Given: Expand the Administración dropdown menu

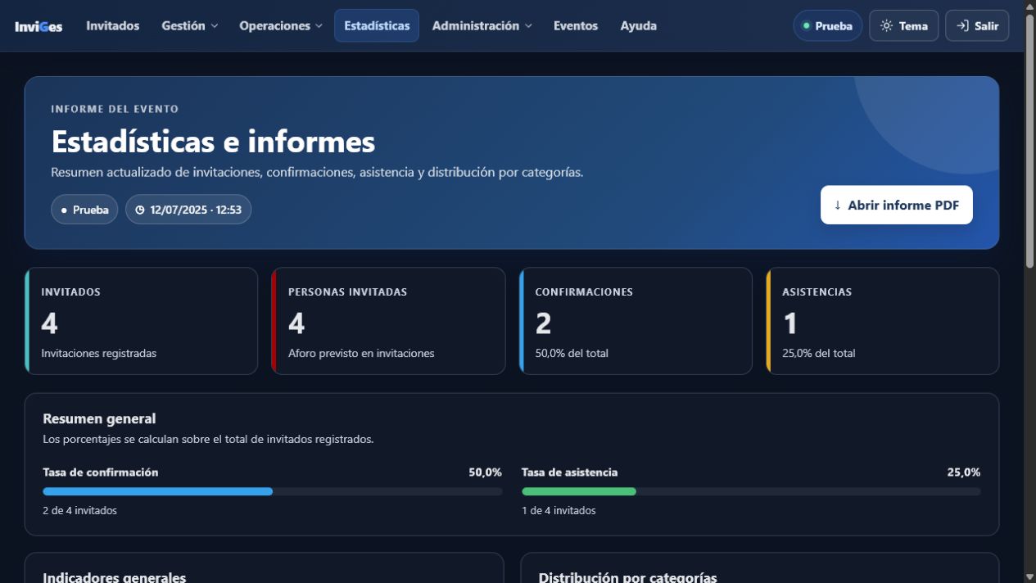Looking at the screenshot, I should (482, 25).
